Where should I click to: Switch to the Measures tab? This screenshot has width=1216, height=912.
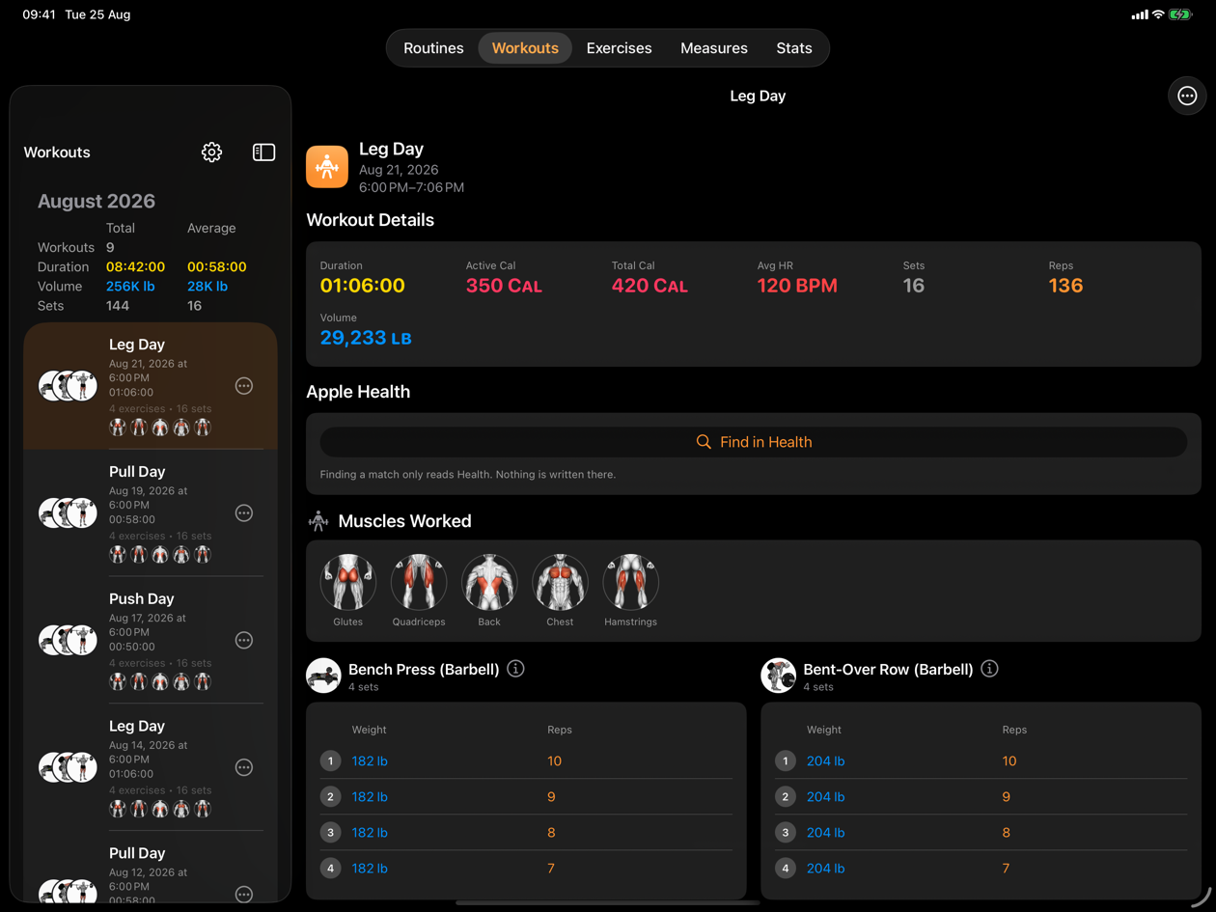coord(714,48)
